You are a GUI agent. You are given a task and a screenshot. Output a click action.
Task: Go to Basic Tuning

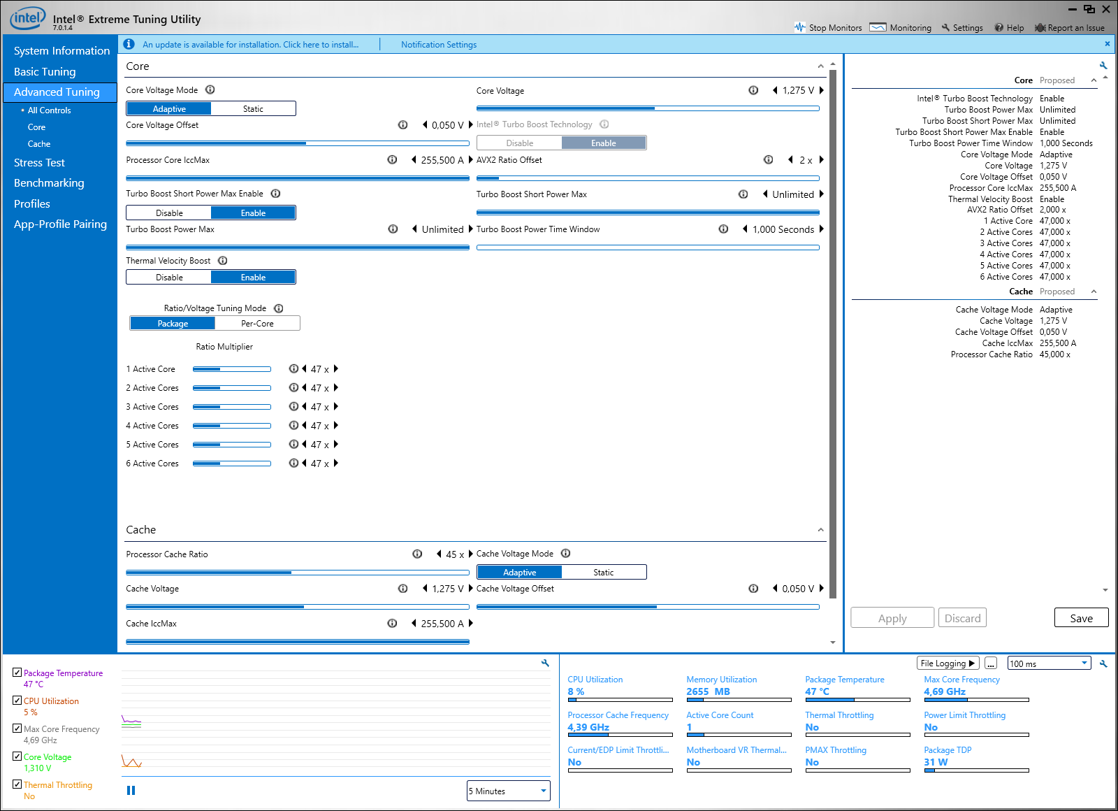45,71
